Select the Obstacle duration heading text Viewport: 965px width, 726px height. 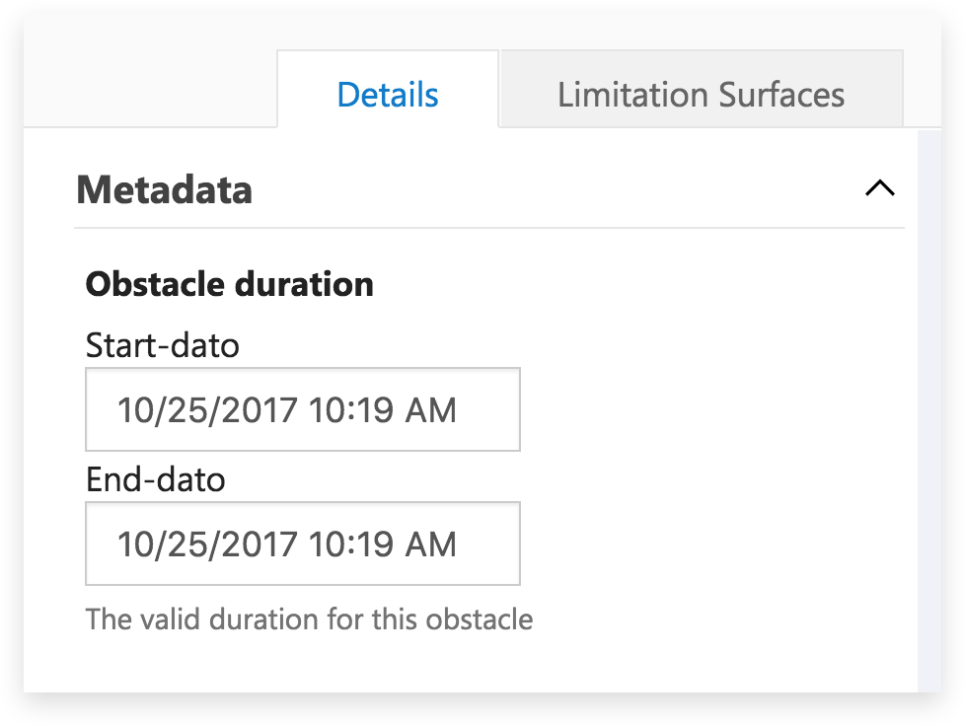[230, 284]
